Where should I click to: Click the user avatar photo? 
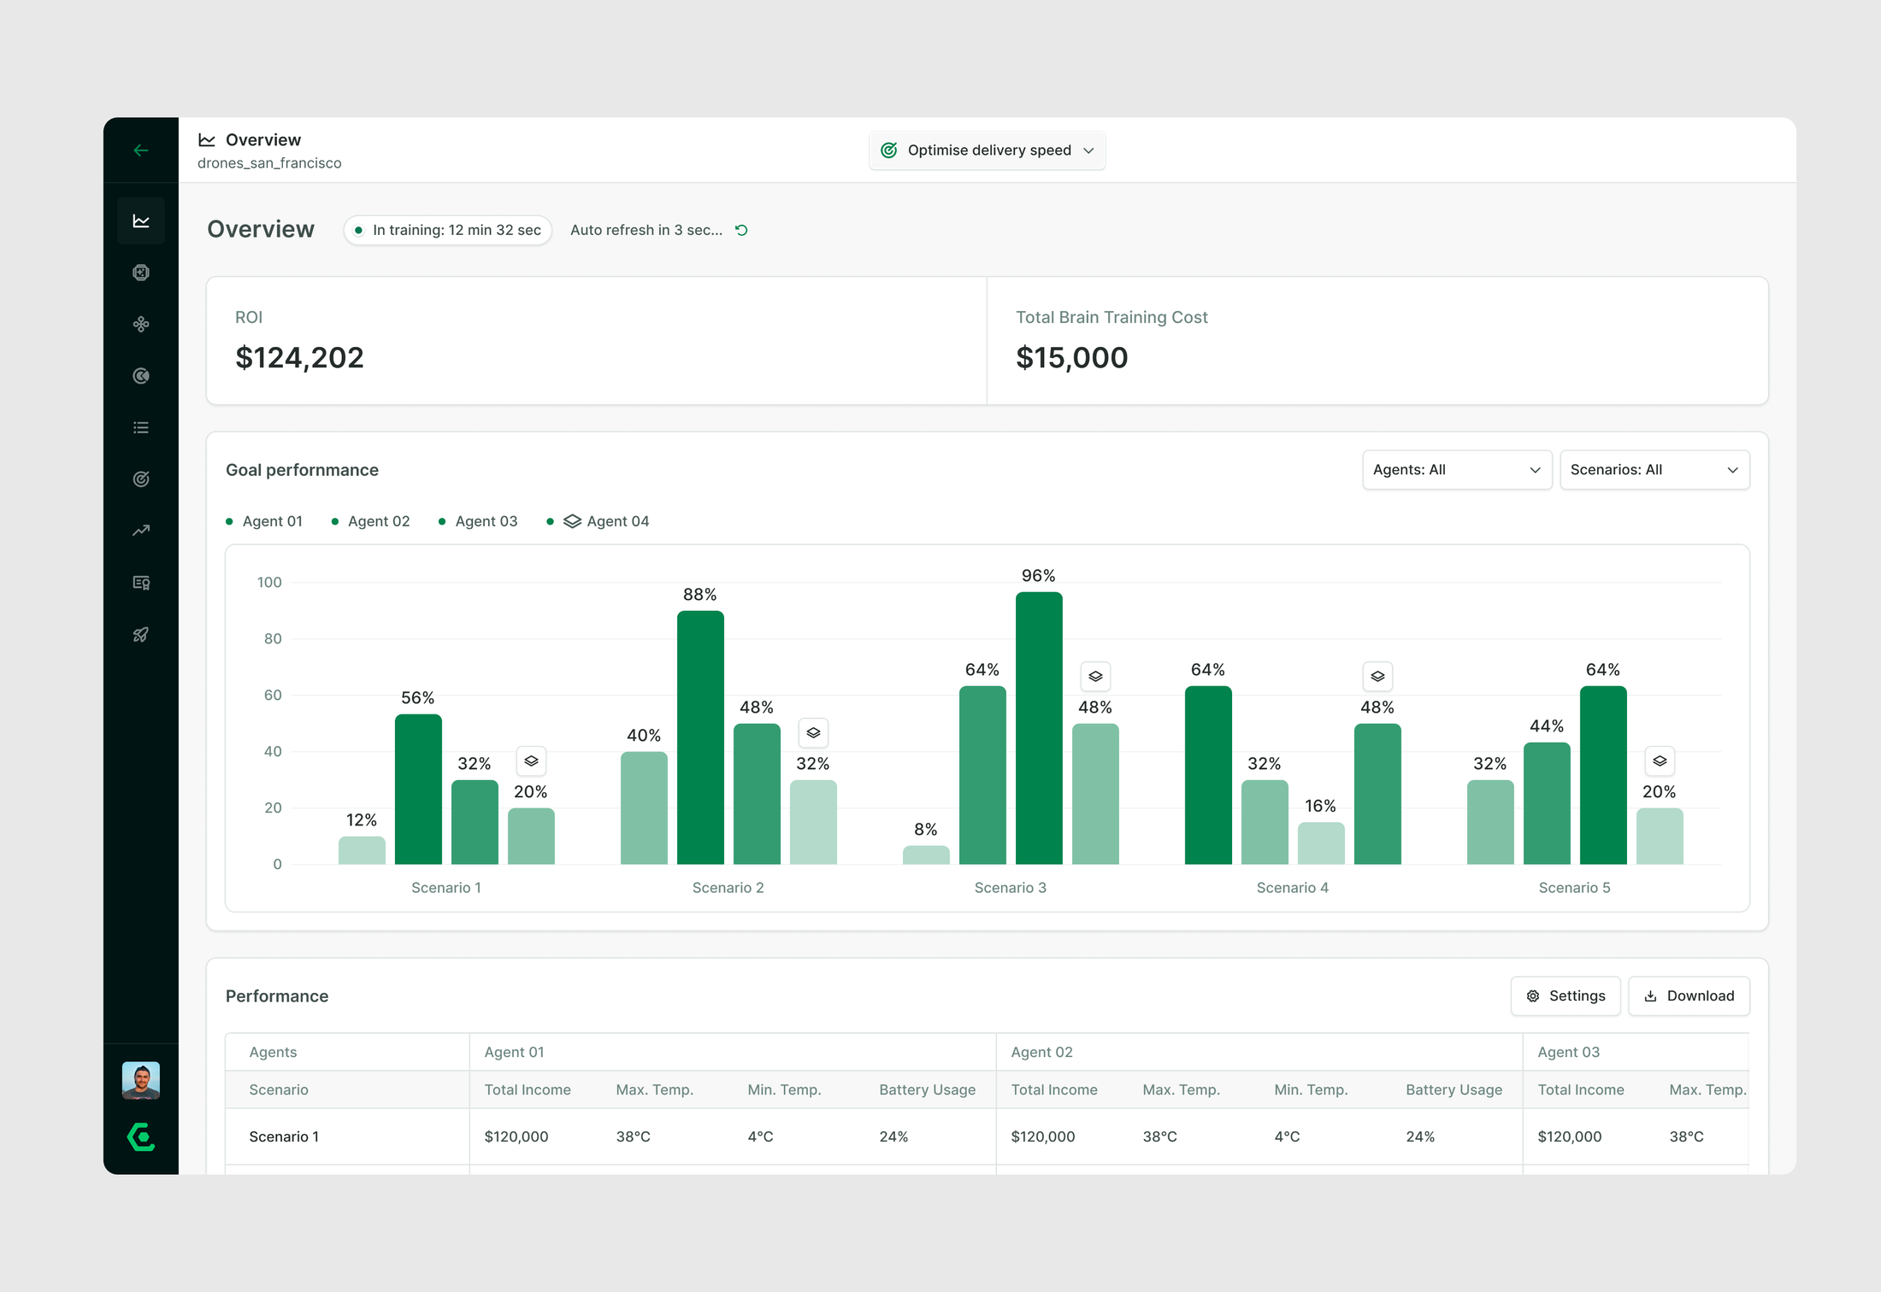(141, 1080)
